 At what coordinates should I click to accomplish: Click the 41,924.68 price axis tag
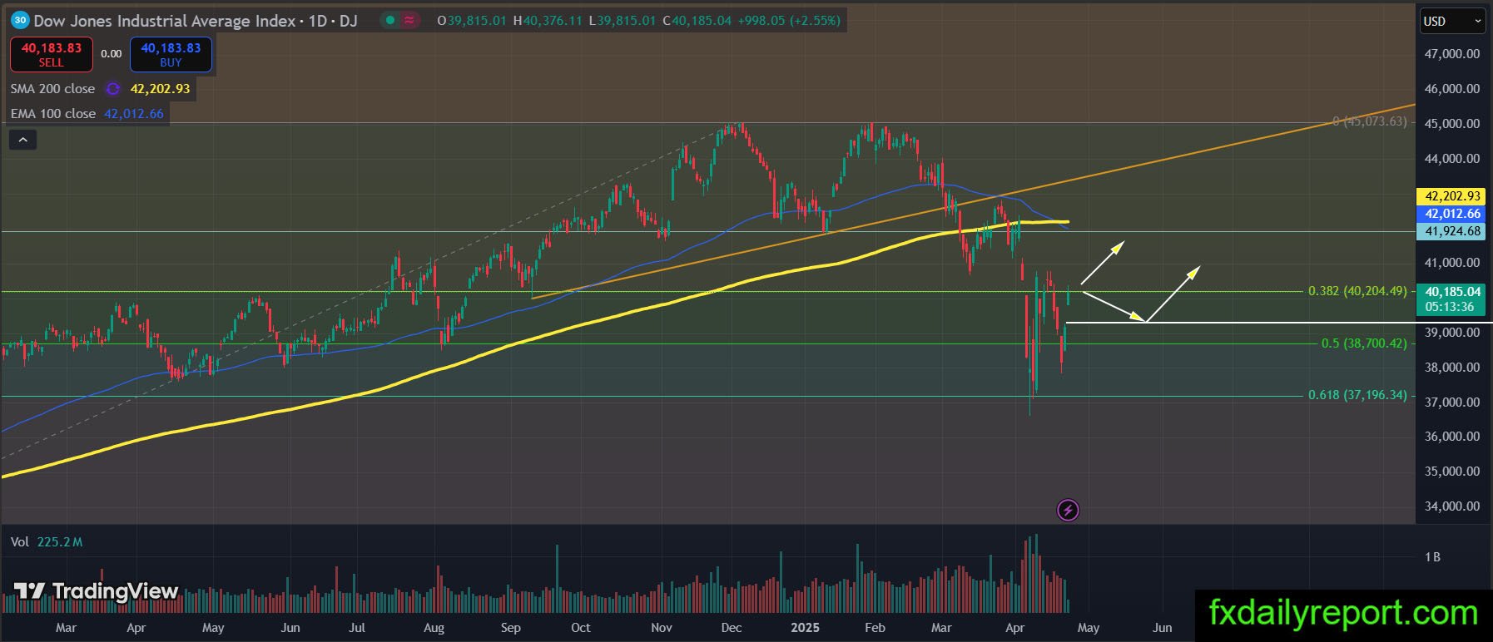click(1452, 231)
